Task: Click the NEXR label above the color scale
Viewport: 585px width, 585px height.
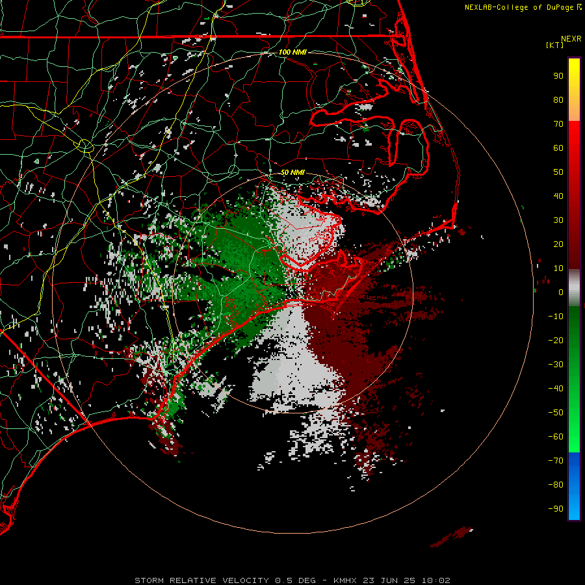Action: [x=571, y=39]
